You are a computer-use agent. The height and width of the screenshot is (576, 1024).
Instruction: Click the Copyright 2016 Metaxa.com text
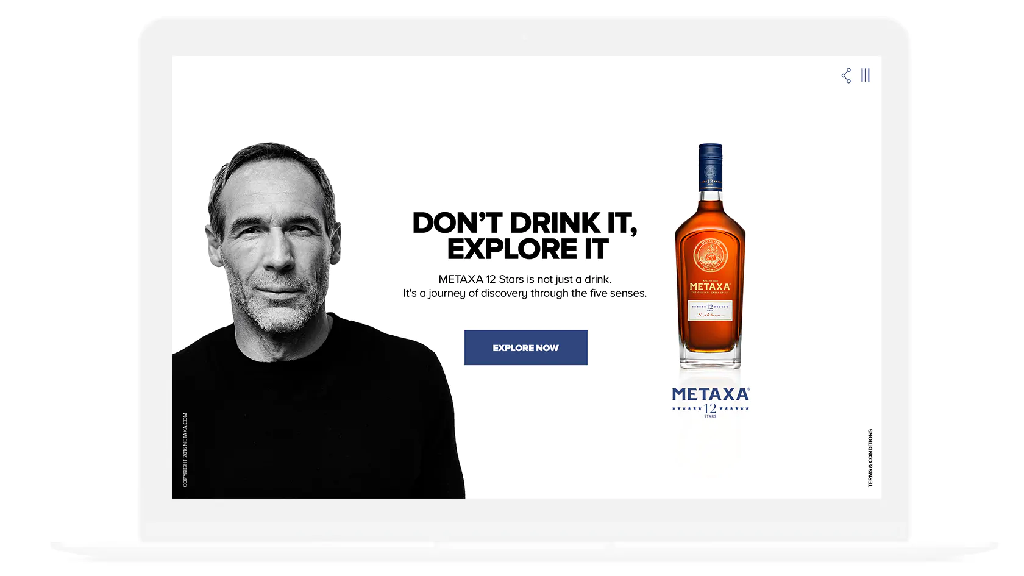185,450
